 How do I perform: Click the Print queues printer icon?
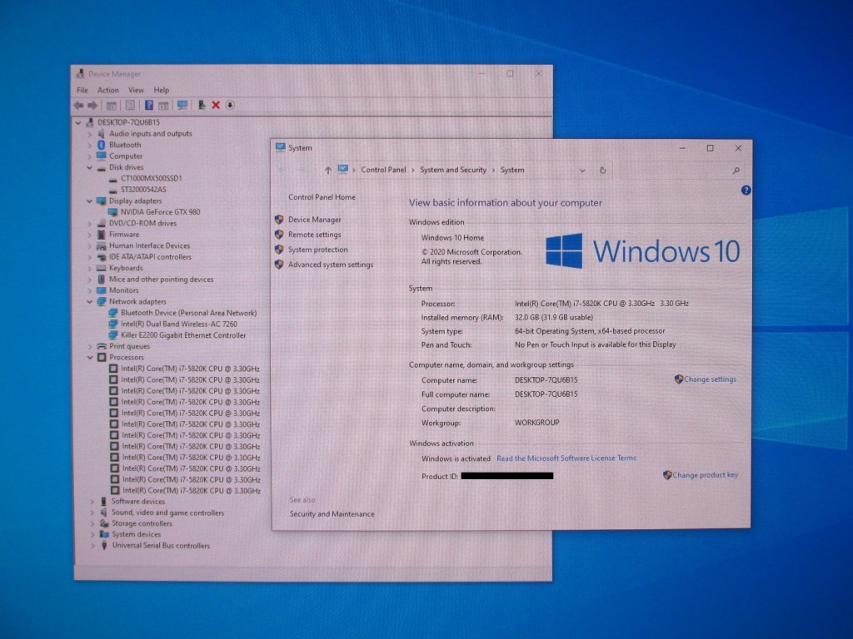click(x=101, y=346)
